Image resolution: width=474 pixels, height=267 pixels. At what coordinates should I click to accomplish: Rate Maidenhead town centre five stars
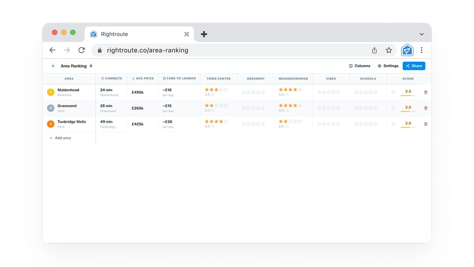coord(226,90)
